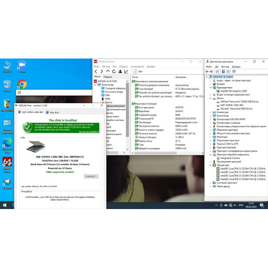Switch to the Why Pro? tab in SSDLife
This screenshot has height=268, width=268.
[x=53, y=113]
